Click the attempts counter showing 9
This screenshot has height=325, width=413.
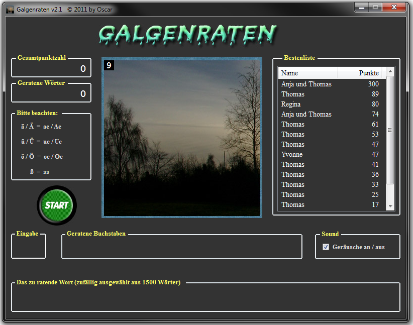click(109, 65)
